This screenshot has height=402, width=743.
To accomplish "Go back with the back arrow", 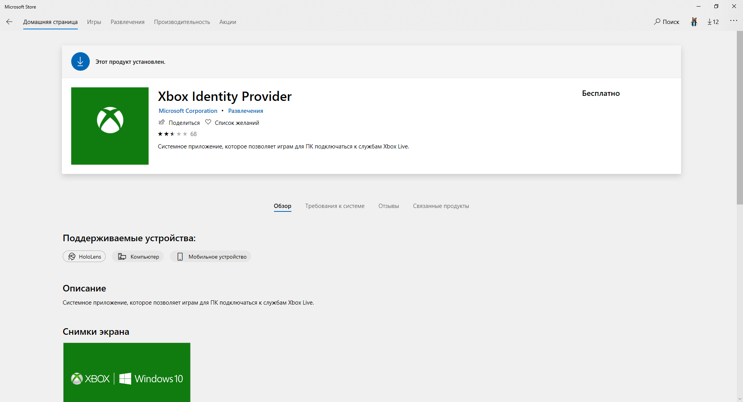I will pos(9,22).
